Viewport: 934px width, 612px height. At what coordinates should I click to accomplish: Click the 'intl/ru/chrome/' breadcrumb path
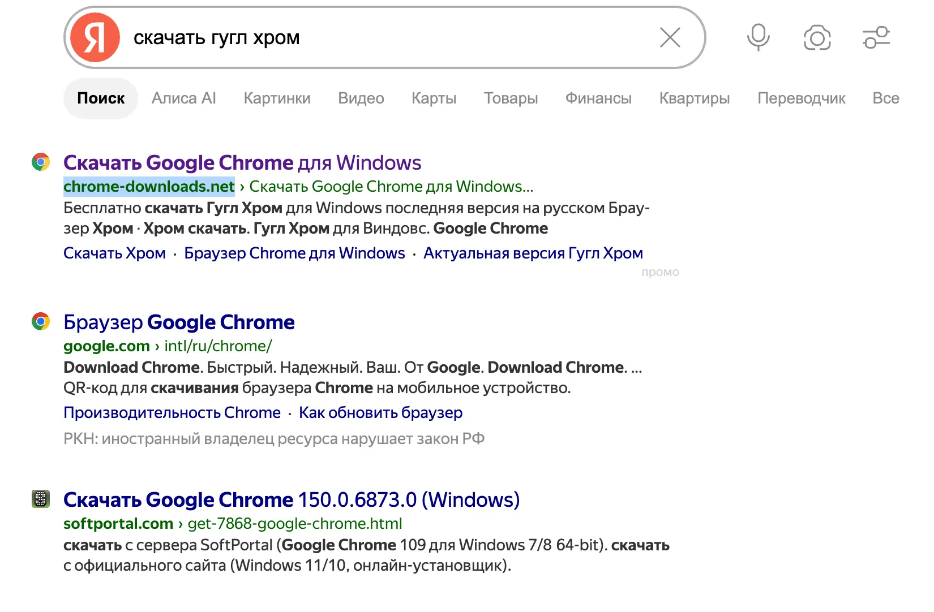[218, 346]
